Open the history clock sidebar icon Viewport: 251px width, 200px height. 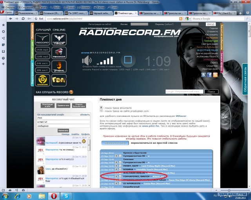(3, 58)
